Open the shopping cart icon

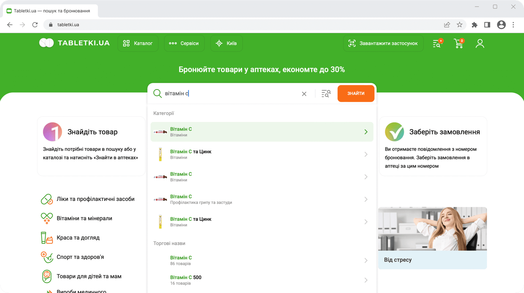click(458, 44)
